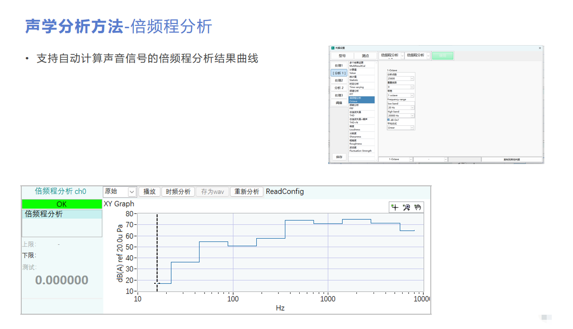Switch to the 处理1 tab
The height and width of the screenshot is (329, 573).
[x=338, y=65]
